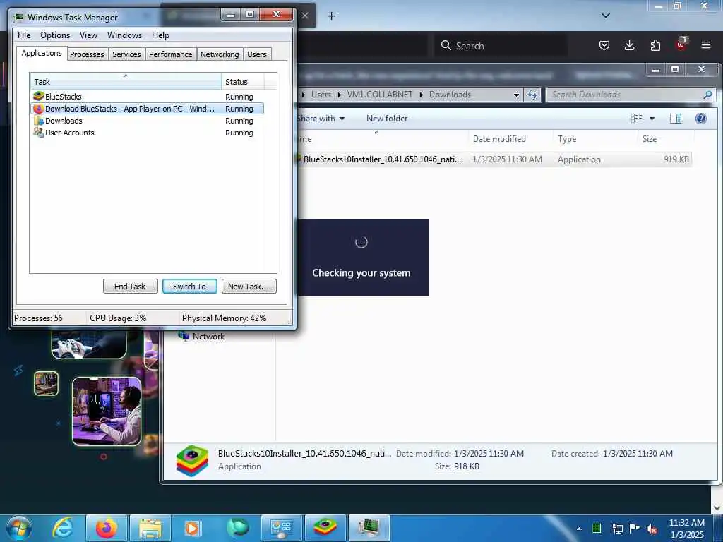Open Task Manager Options menu

tap(55, 35)
